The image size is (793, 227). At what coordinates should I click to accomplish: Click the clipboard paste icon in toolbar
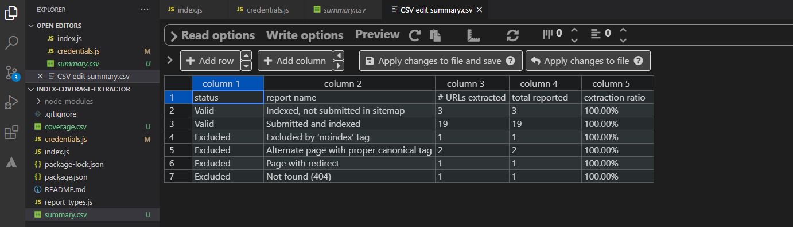[436, 35]
